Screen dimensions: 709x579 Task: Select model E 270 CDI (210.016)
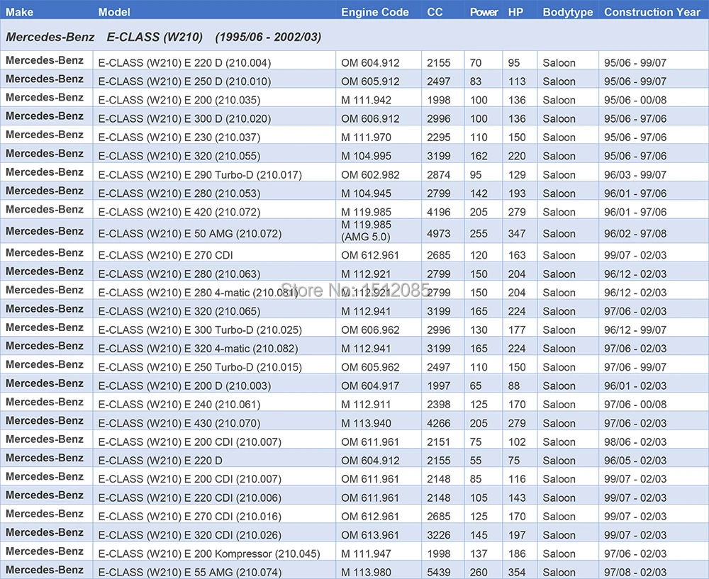click(x=189, y=516)
